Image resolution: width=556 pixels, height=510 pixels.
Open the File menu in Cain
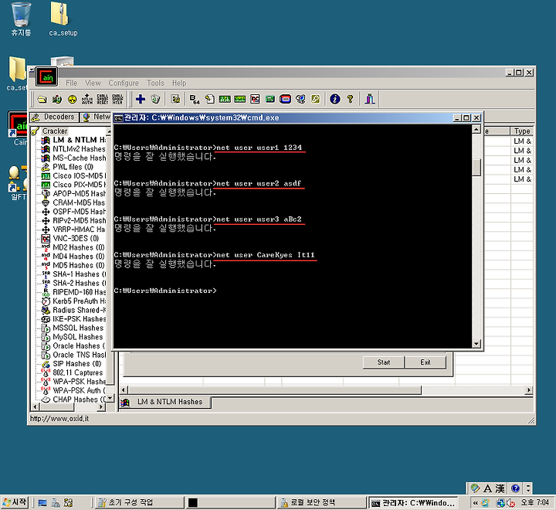(71, 83)
